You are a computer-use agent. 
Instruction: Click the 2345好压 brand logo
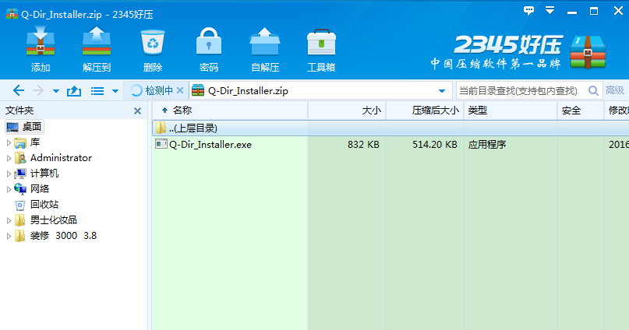(518, 52)
